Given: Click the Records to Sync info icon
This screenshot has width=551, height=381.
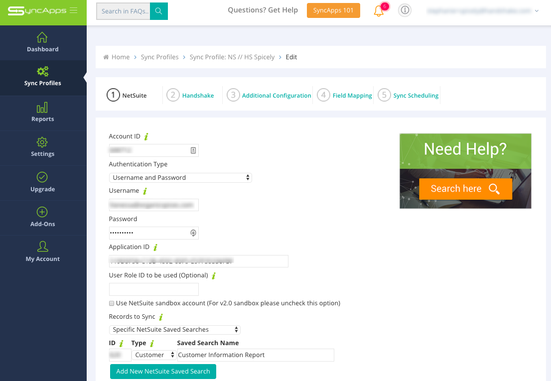Looking at the screenshot, I should tap(161, 317).
